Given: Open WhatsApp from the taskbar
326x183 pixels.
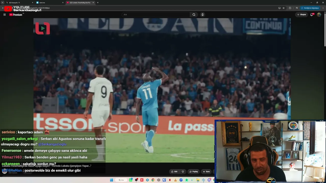Looking at the screenshot, I should coord(131,180).
